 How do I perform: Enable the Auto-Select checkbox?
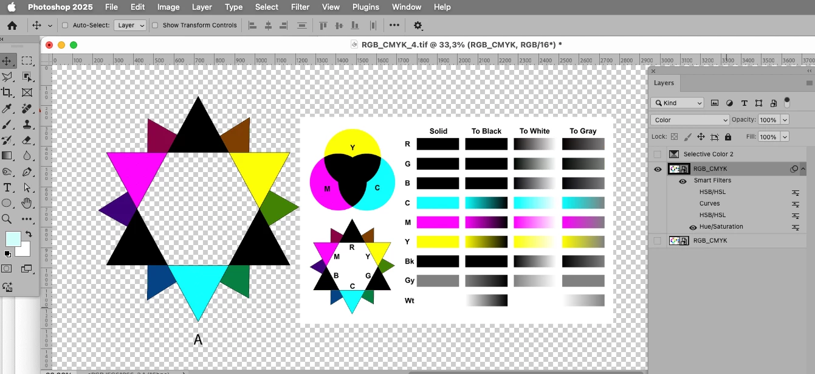click(66, 26)
